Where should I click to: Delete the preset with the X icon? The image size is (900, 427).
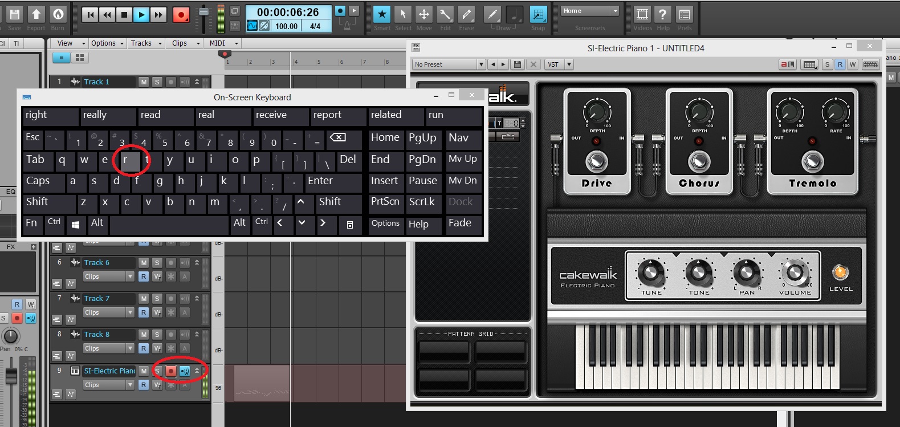click(534, 64)
